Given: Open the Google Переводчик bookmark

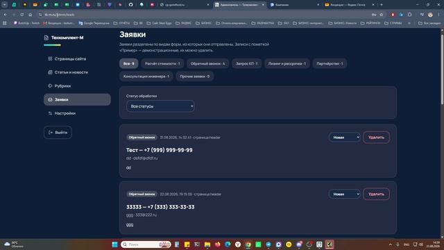Looking at the screenshot, I should click(94, 23).
